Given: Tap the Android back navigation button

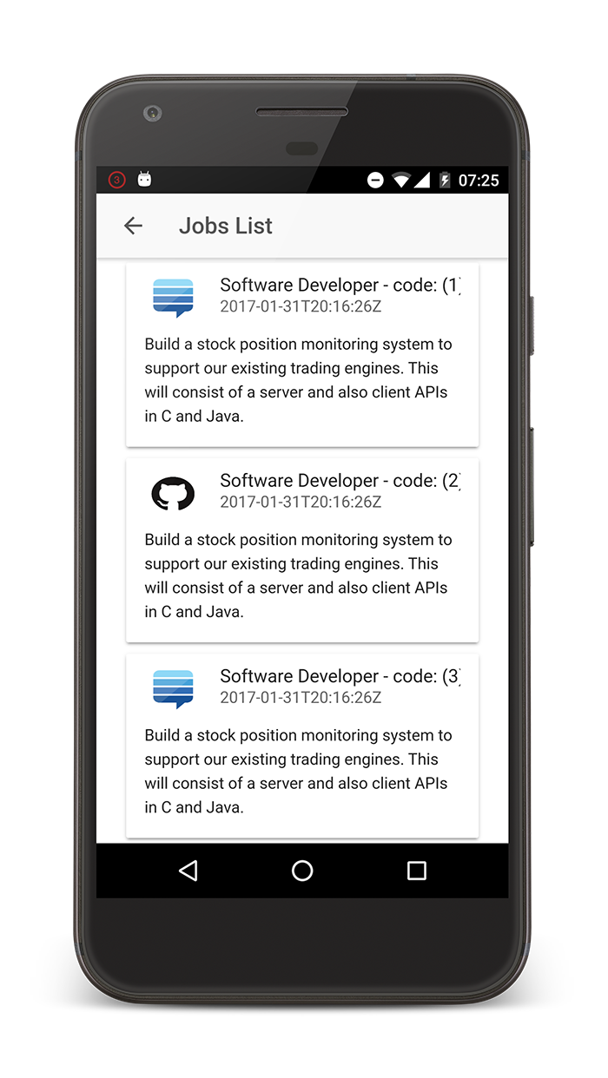Looking at the screenshot, I should [188, 871].
